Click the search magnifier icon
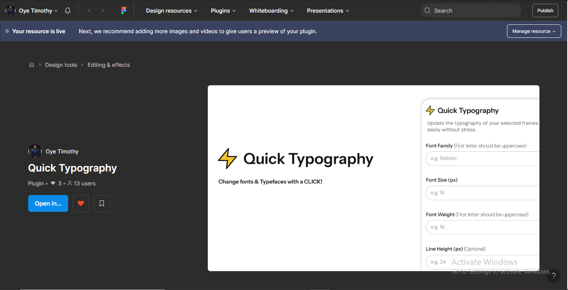568x290 pixels. [x=427, y=11]
